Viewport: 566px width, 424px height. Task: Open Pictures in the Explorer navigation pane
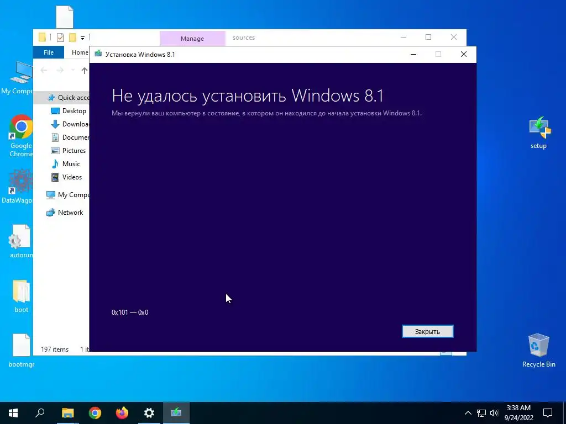69,150
